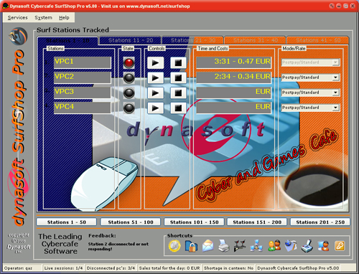Switch to the Stations 21 - 30 tab
Viewport: 359px width, 274px height.
click(x=193, y=40)
